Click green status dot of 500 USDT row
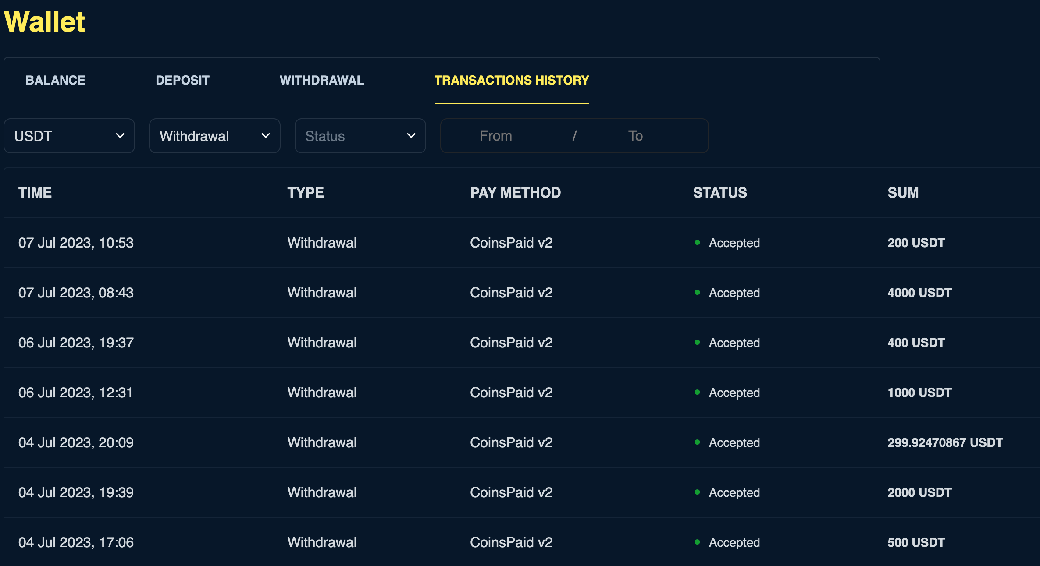Image resolution: width=1040 pixels, height=566 pixels. tap(697, 542)
